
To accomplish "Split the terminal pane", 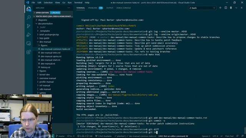I will [x=226, y=8].
